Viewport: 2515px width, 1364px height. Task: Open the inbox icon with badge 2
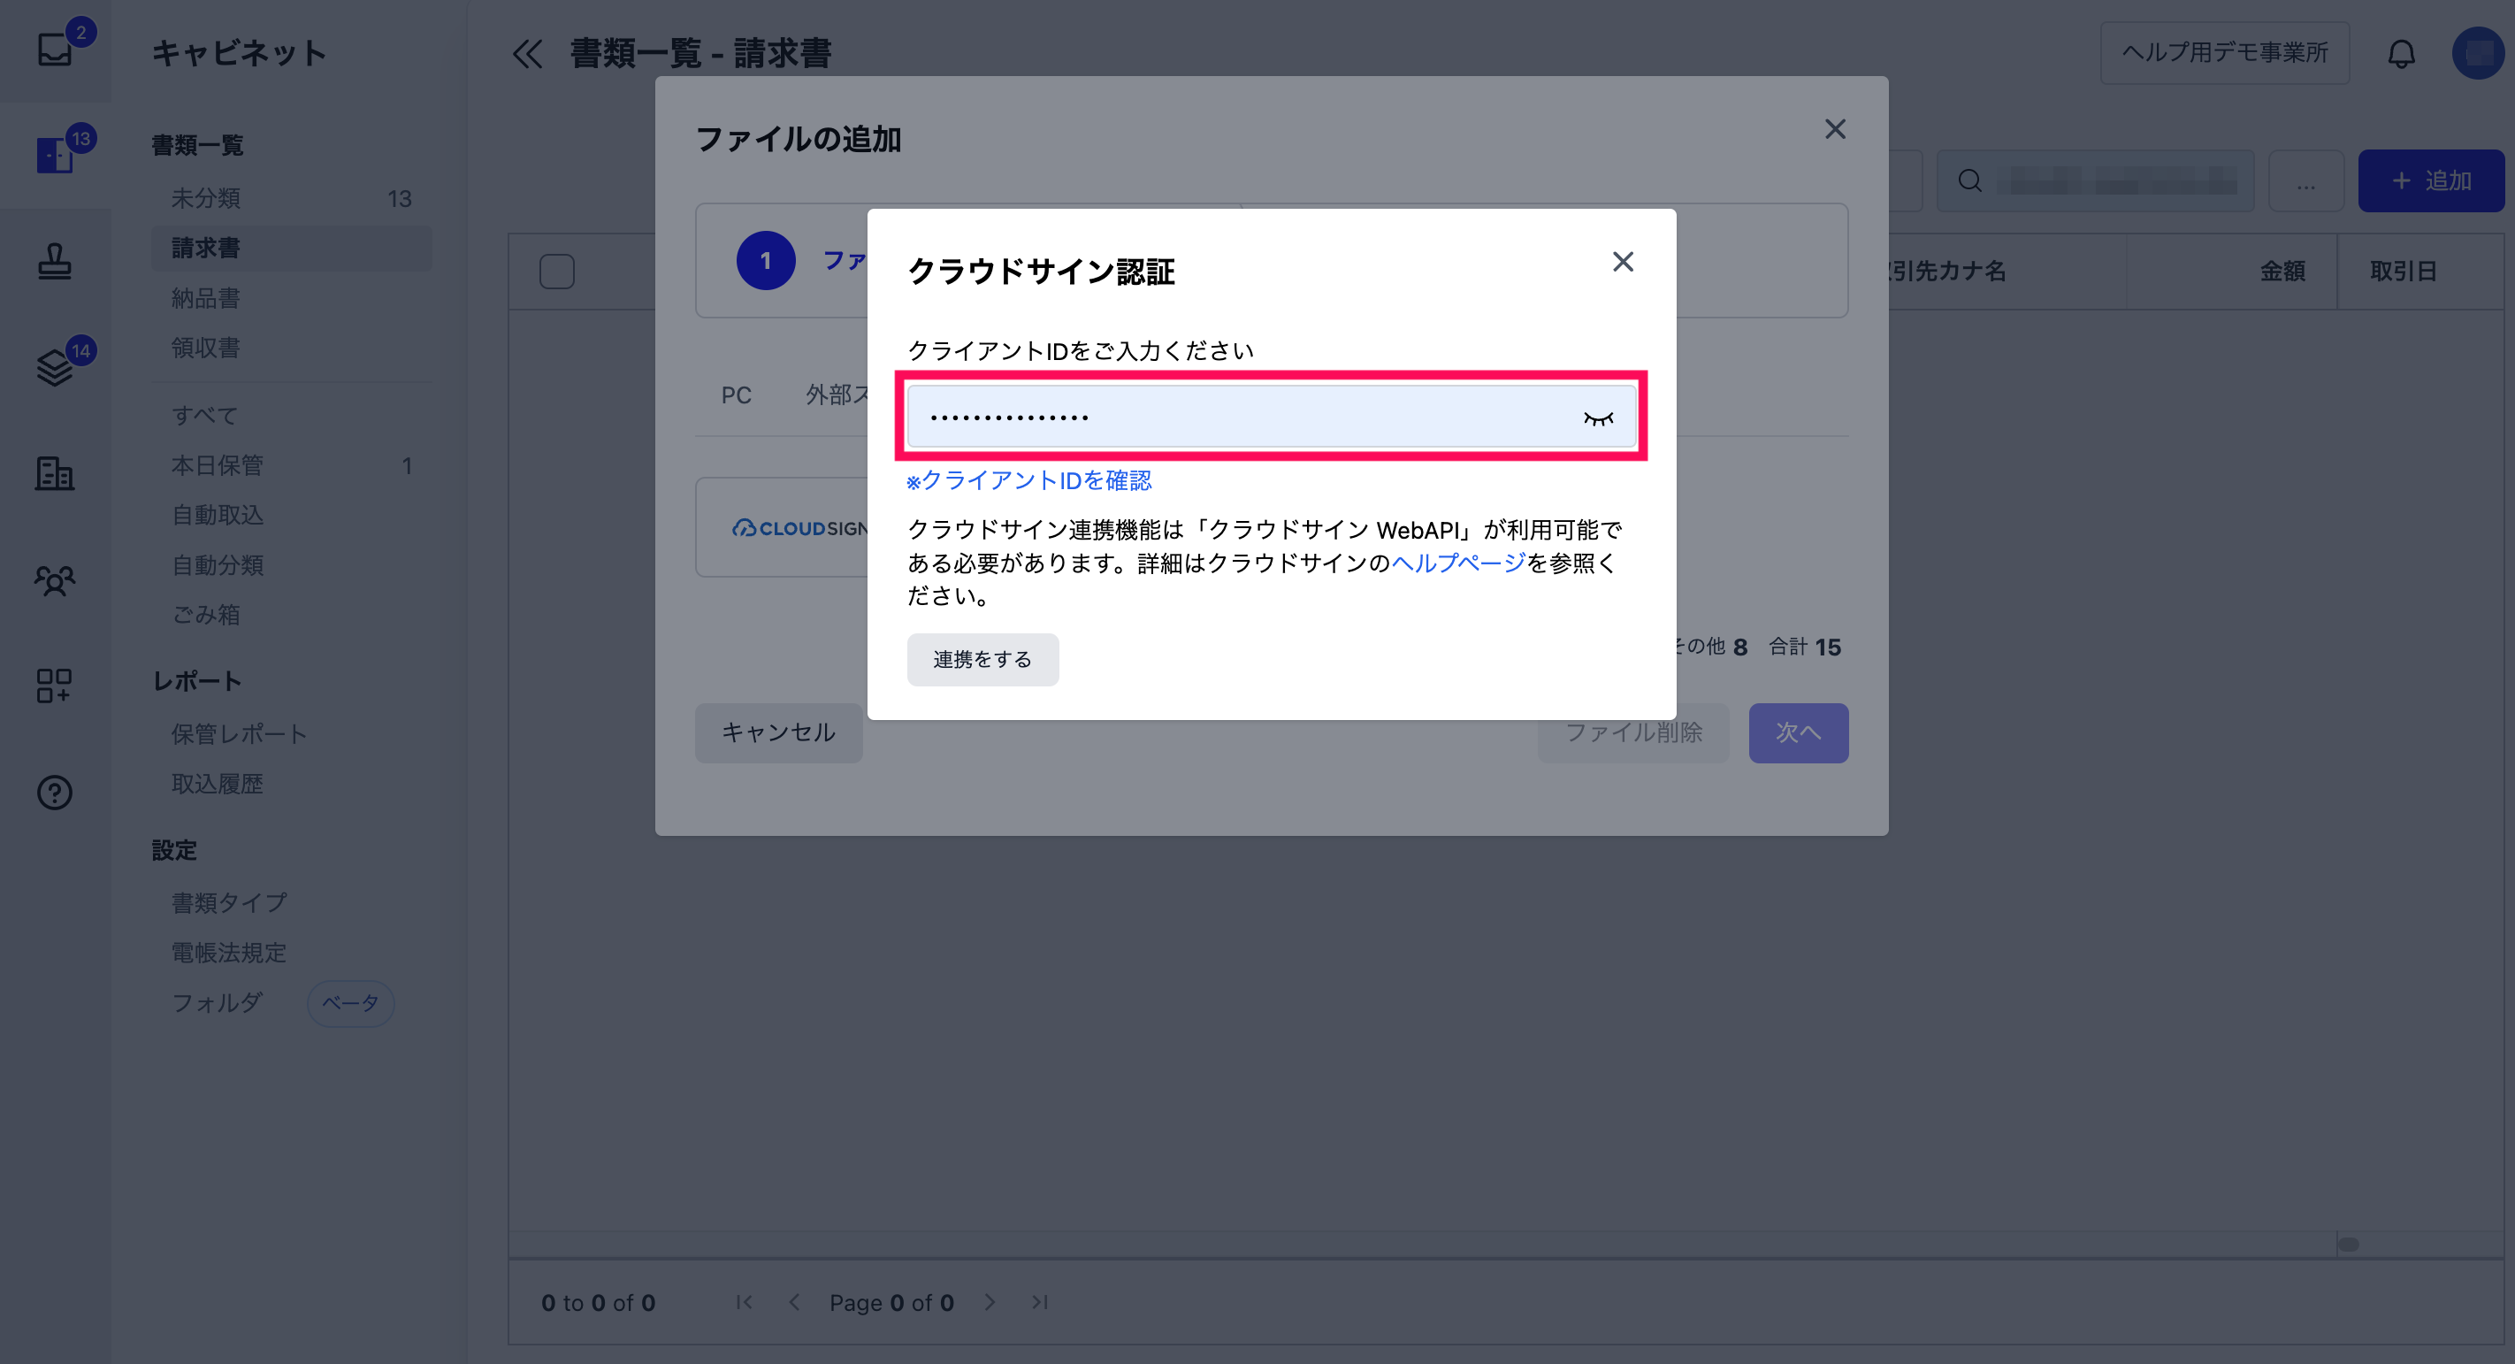pos(56,49)
